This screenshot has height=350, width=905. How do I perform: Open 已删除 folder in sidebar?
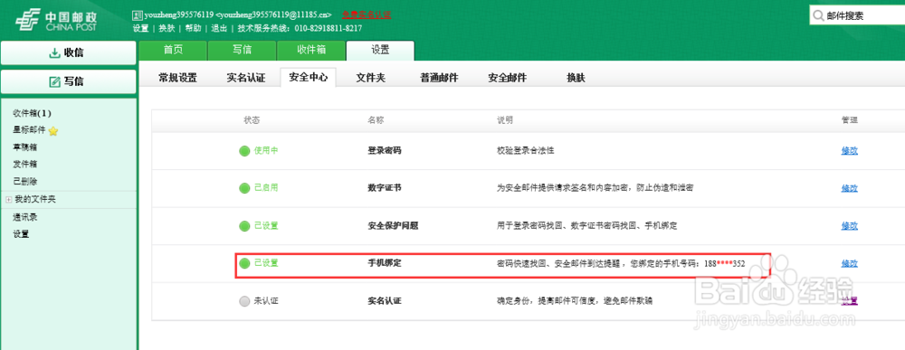pos(24,181)
